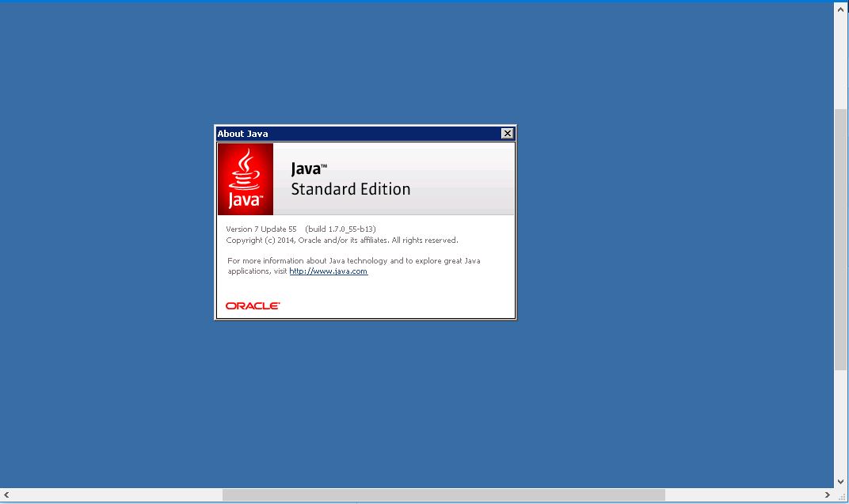The image size is (849, 504).
Task: Click the Oracle copyright 2014 line
Action: 341,241
